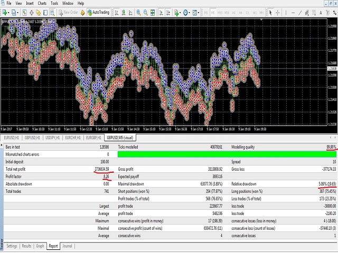Switch to USDJPY,H1 chart tab
Image resolution: width=338 pixels, height=253 pixels.
tap(52, 138)
